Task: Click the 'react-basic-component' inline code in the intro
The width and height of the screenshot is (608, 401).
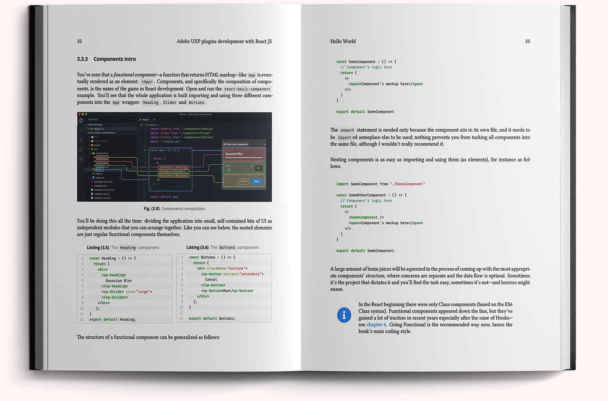Action: tap(247, 89)
